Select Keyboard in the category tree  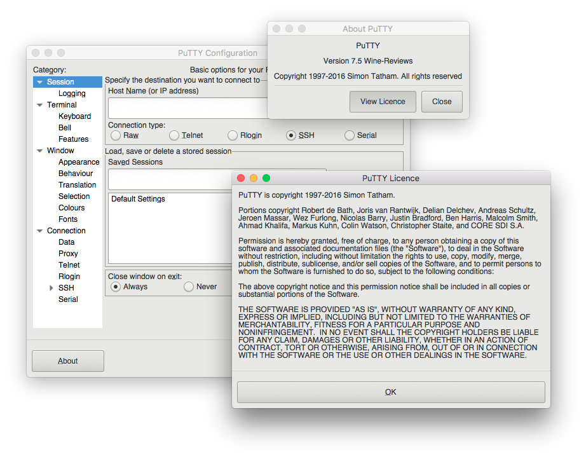point(74,116)
